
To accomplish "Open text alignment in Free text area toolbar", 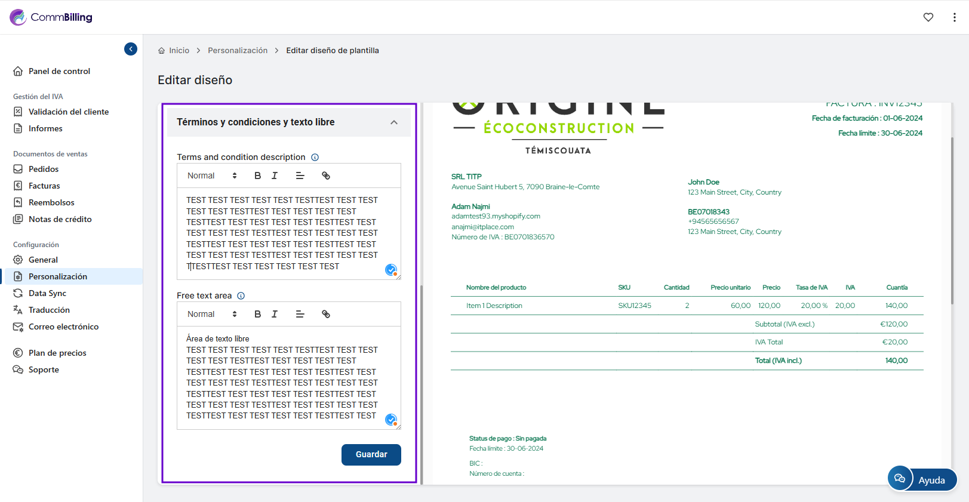I will point(300,314).
